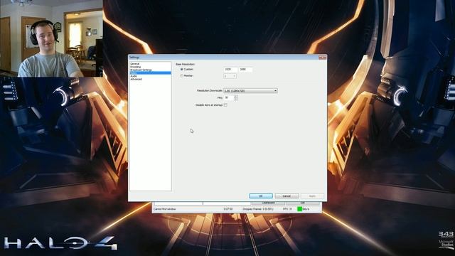Click the 'Cannot find window' status message

tap(164, 209)
